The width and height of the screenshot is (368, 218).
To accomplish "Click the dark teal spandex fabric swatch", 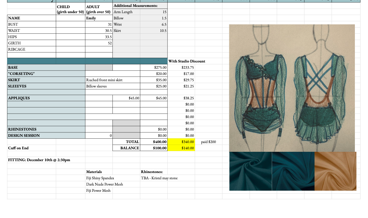I will (251, 171).
